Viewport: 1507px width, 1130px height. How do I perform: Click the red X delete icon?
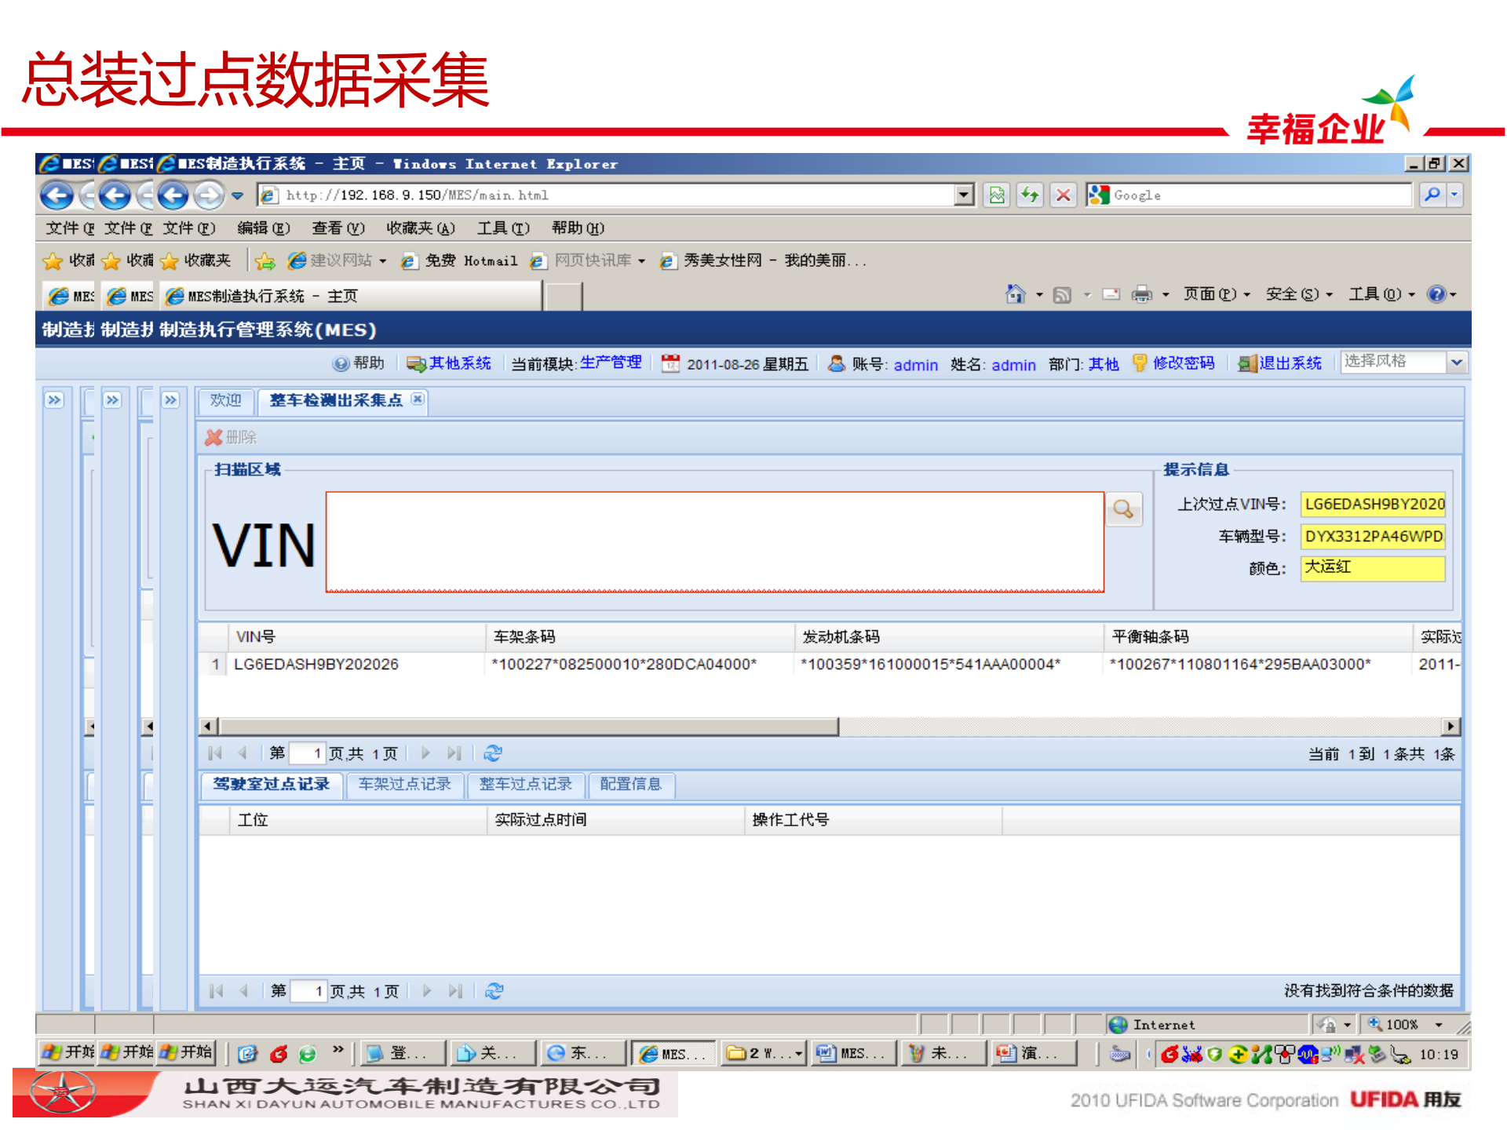tap(213, 437)
